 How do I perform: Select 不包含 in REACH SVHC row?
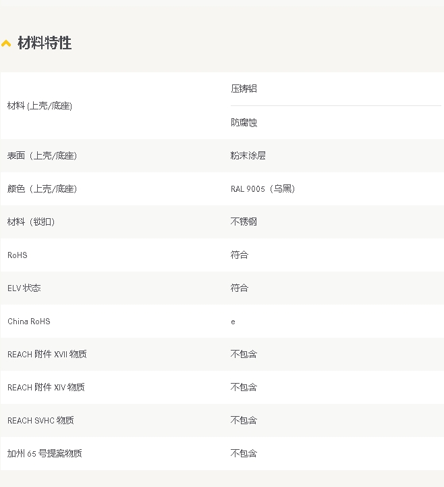[244, 420]
